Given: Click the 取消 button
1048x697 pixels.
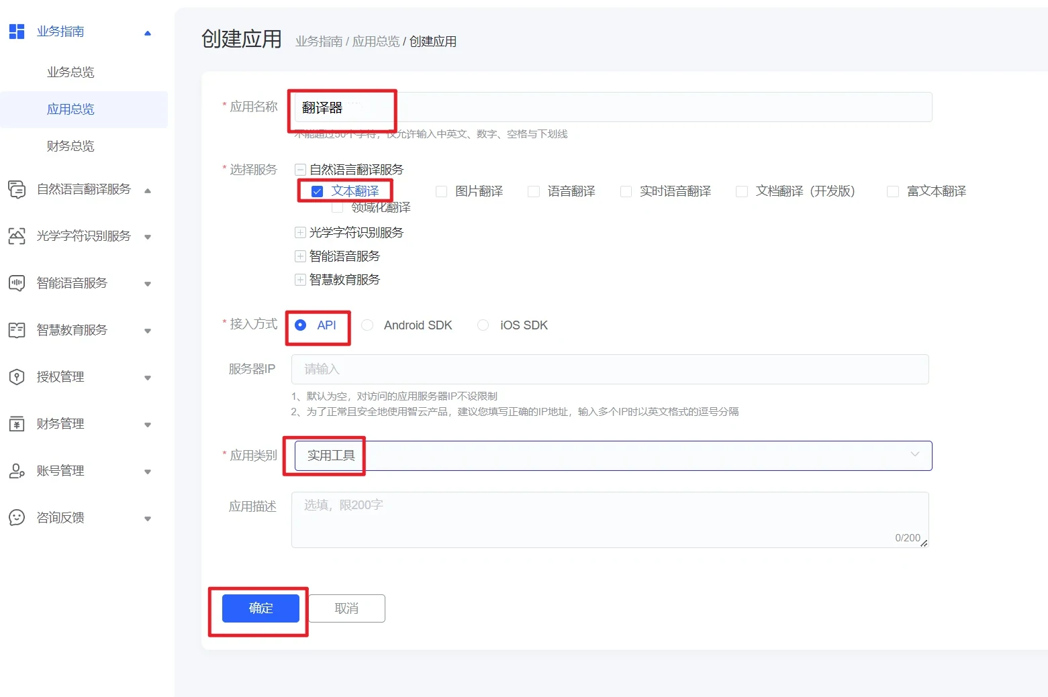Looking at the screenshot, I should coord(346,608).
